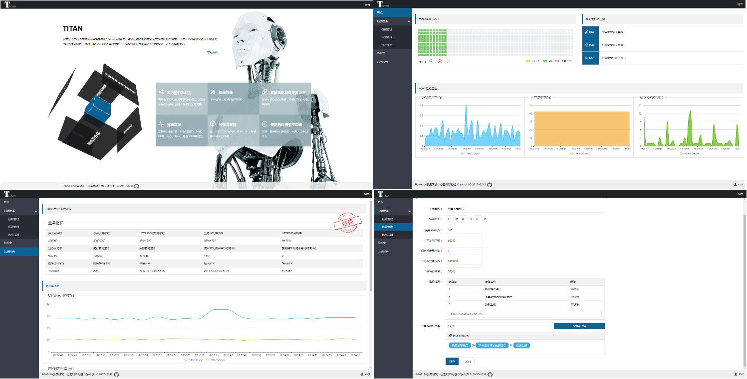Click the login link at the home page top right
The image size is (747, 379).
368,4
